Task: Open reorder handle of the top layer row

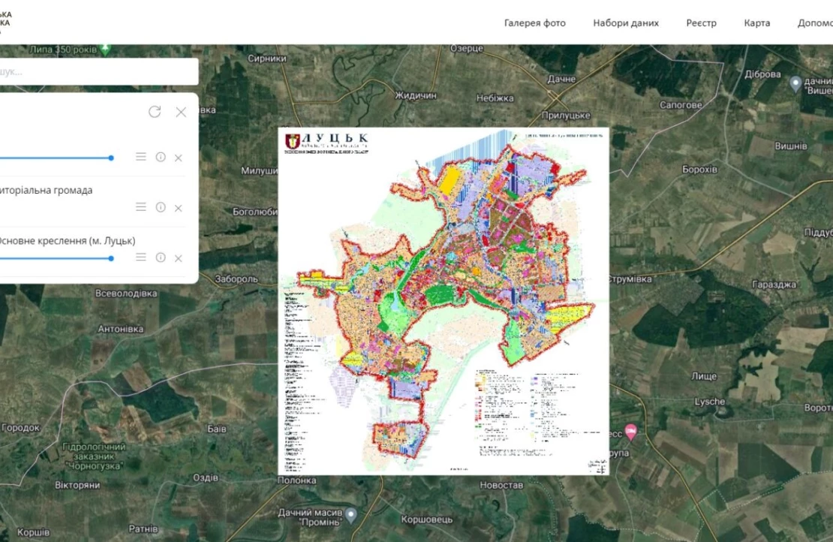Action: pos(141,157)
